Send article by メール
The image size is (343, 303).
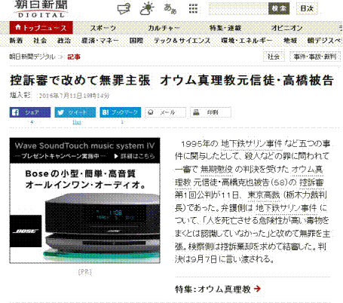point(166,112)
